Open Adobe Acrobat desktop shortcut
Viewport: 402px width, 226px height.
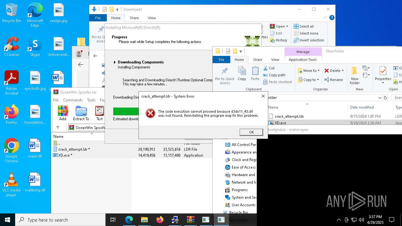(12, 83)
